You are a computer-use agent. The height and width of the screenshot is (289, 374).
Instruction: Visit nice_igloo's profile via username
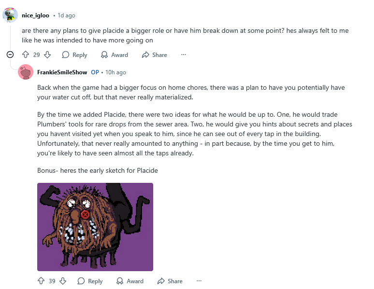point(35,15)
